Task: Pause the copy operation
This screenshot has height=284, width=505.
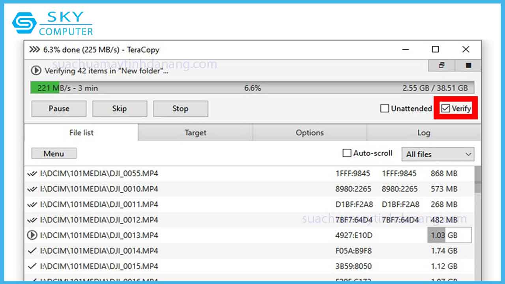Action: tap(59, 108)
